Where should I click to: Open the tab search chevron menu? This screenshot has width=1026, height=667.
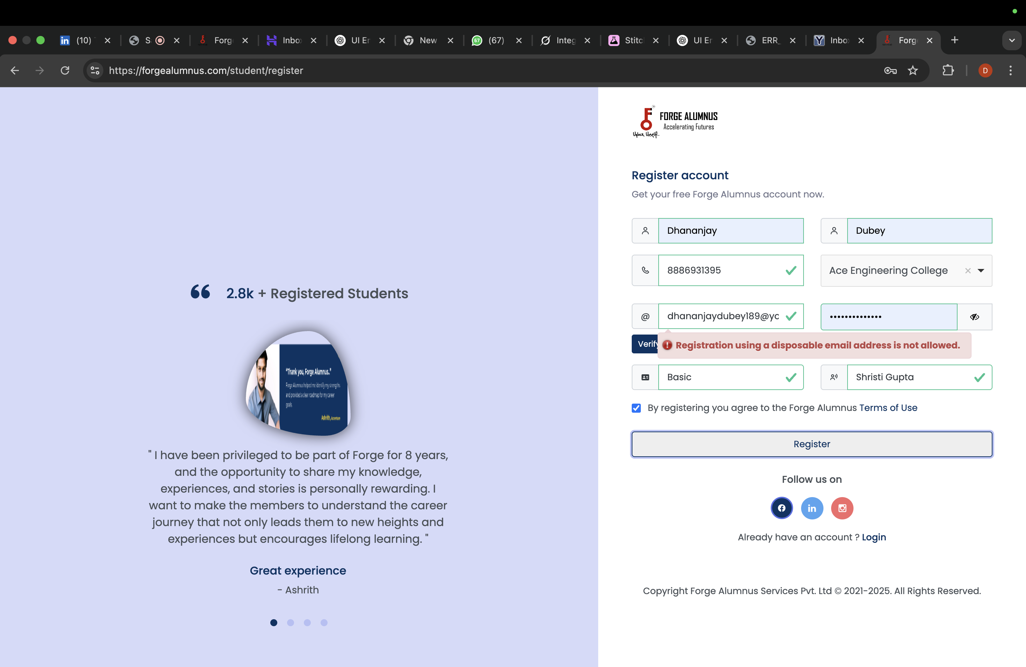[1012, 40]
